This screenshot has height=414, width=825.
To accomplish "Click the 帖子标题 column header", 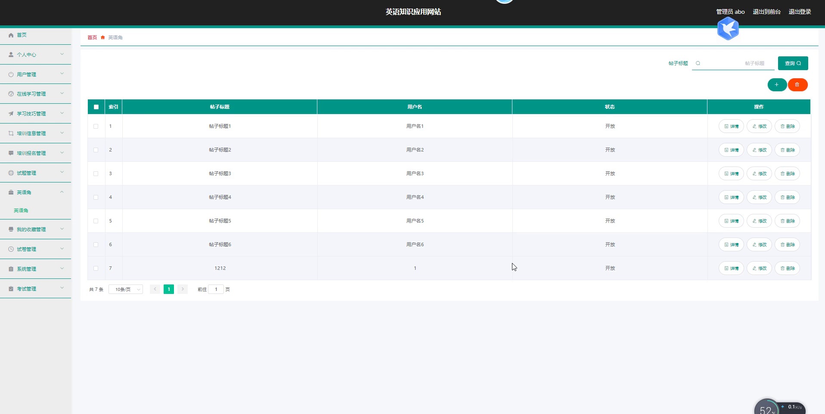I will point(220,107).
